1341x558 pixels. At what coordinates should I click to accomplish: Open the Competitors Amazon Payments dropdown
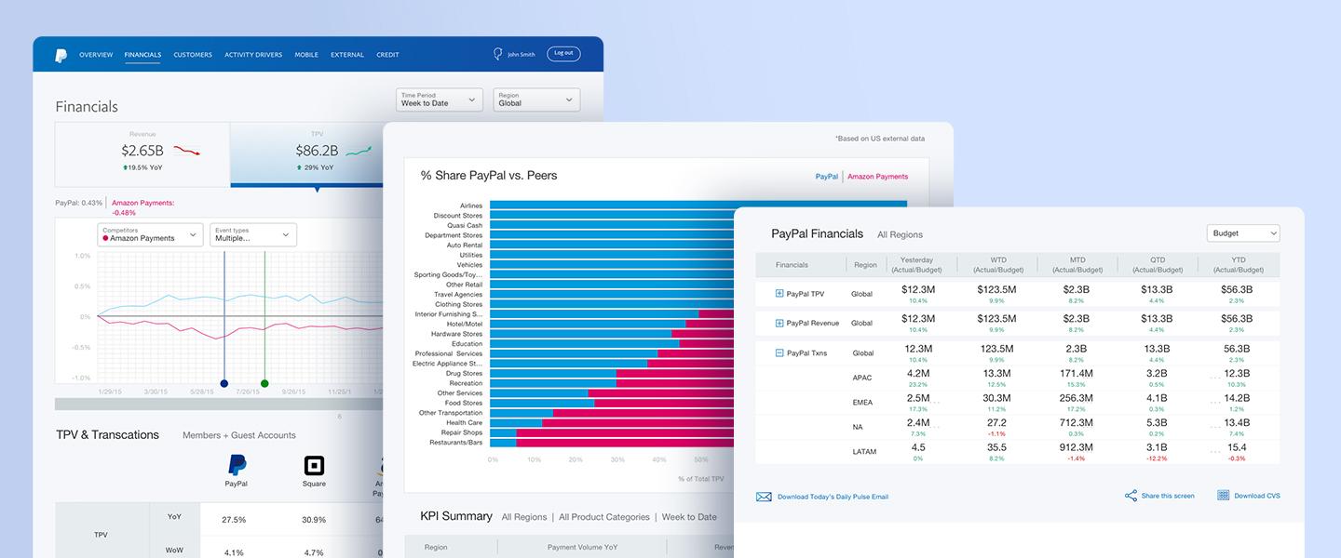point(150,234)
